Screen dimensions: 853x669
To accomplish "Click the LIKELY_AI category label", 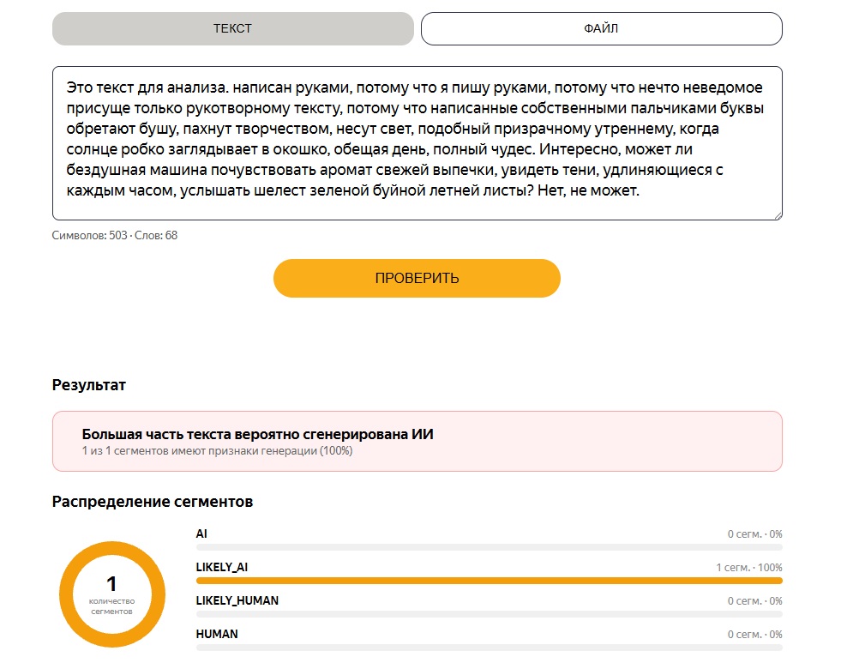I will 222,567.
